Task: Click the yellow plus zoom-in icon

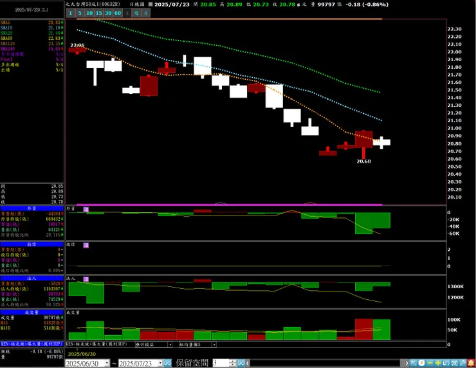Action: click(x=438, y=363)
